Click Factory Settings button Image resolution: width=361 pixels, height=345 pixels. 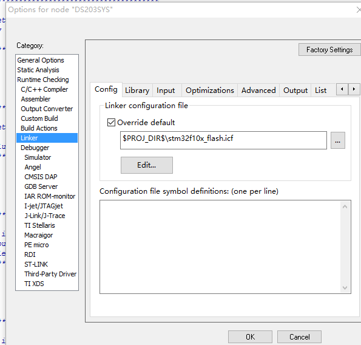coord(329,50)
